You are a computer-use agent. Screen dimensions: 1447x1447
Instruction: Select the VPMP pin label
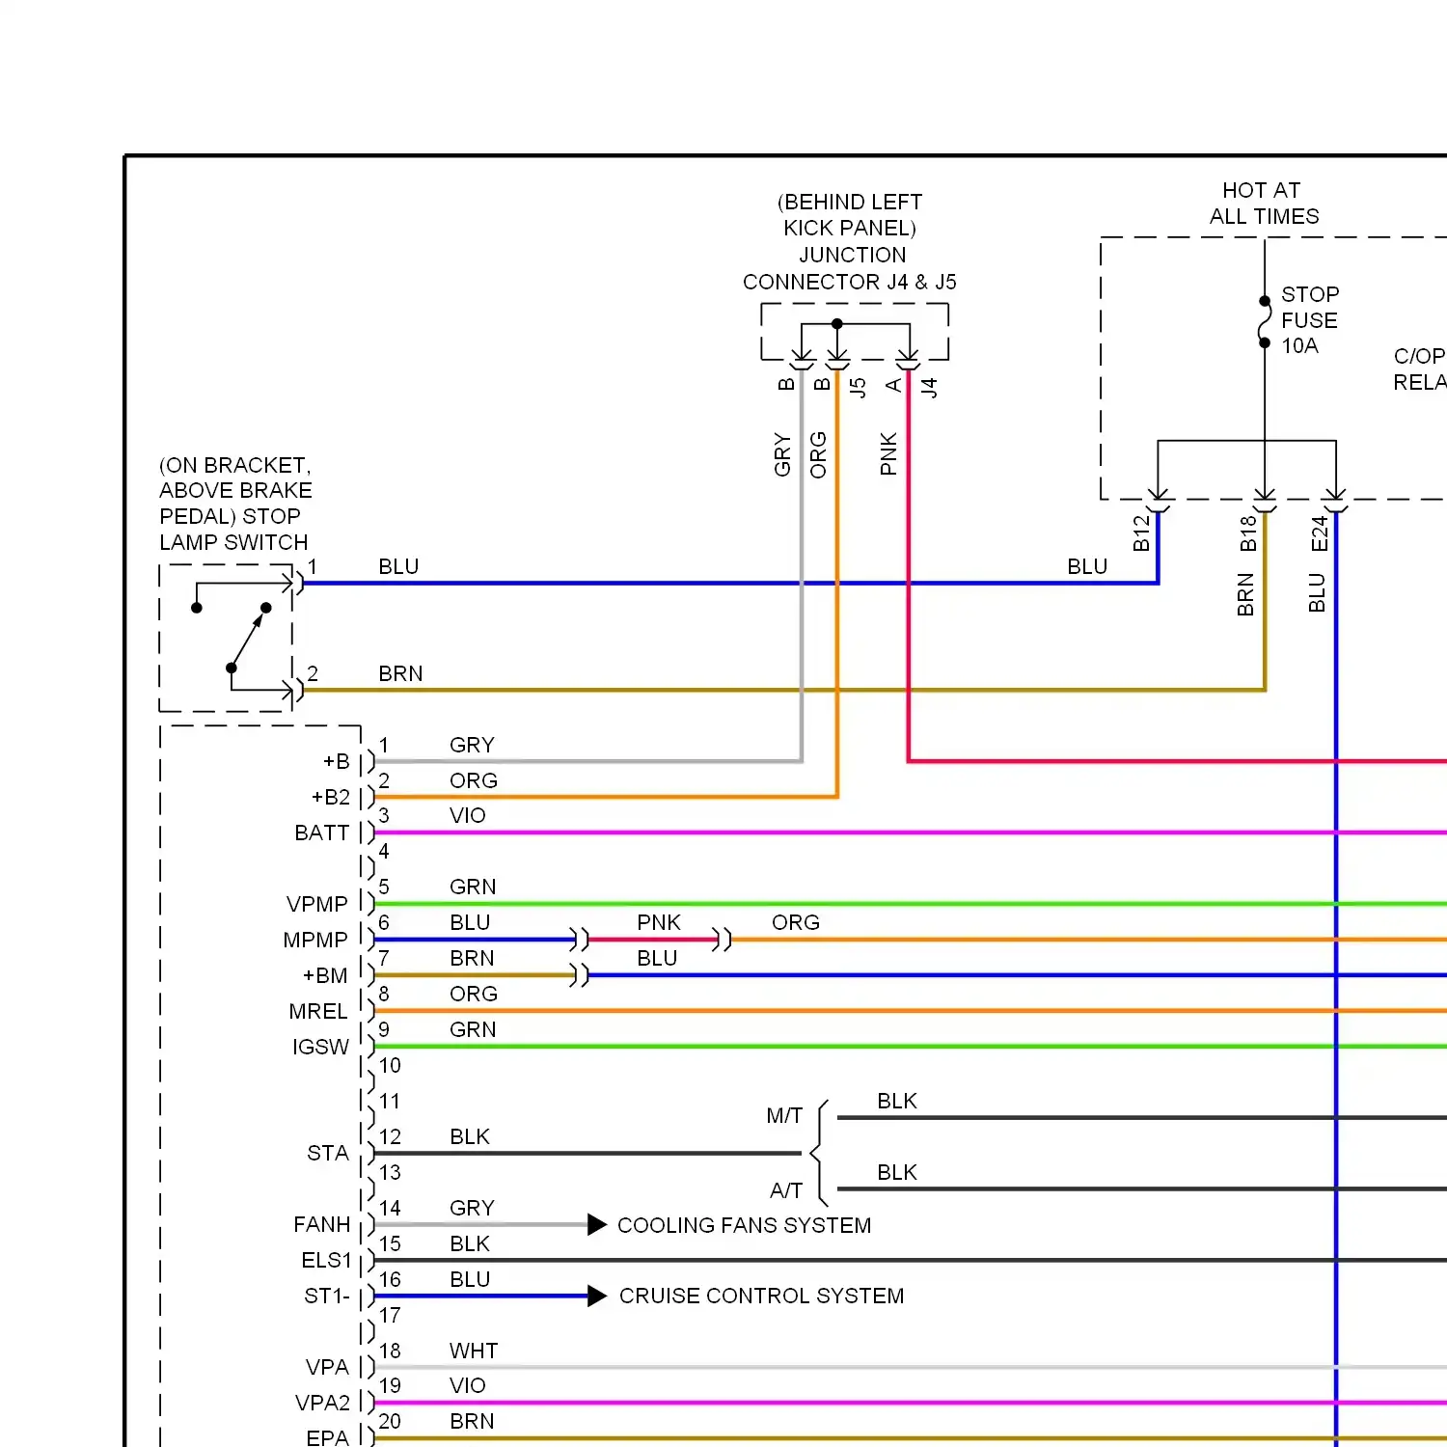coord(316,905)
